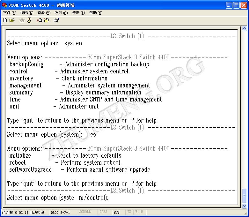Viewport: 249px width, 217px height.
Task: Open the 编辑(E) menu
Action: [27, 13]
